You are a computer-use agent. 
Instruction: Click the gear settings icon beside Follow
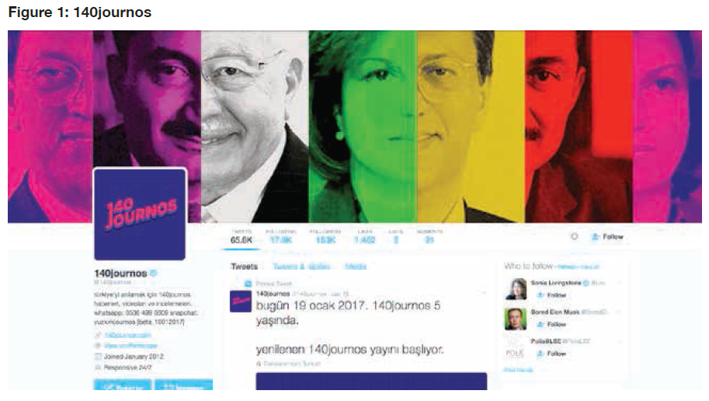[574, 237]
